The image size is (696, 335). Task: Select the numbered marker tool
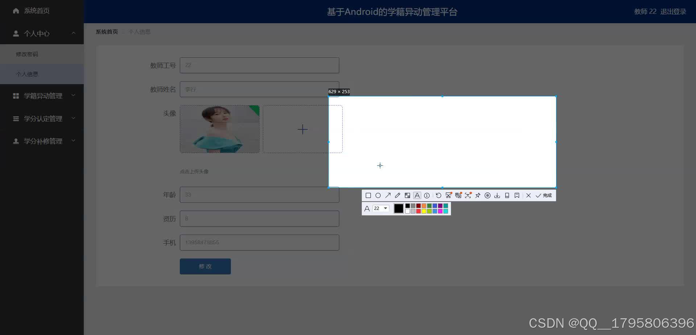[427, 195]
